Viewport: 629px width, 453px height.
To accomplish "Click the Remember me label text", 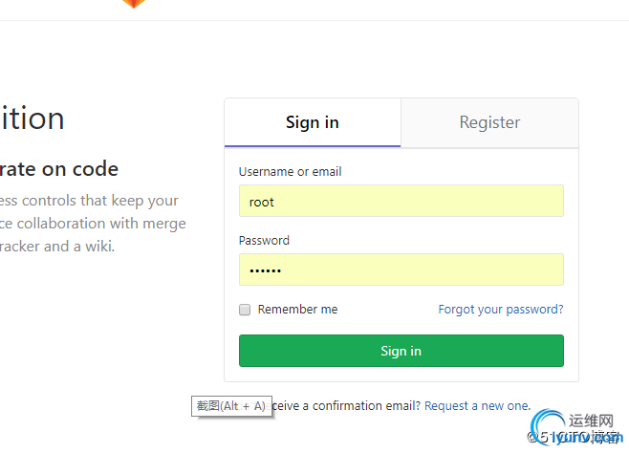I will click(297, 310).
